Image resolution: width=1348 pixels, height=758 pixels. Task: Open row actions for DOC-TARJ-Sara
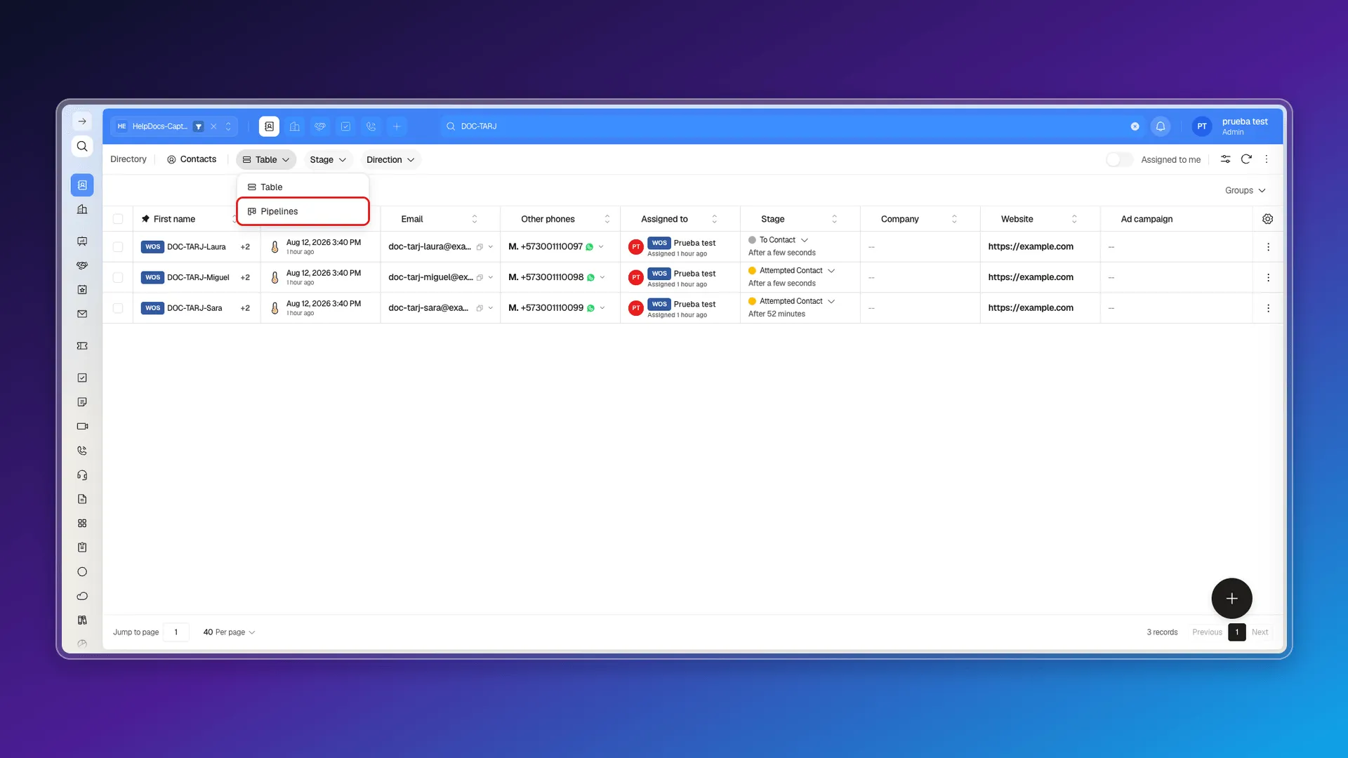coord(1268,308)
